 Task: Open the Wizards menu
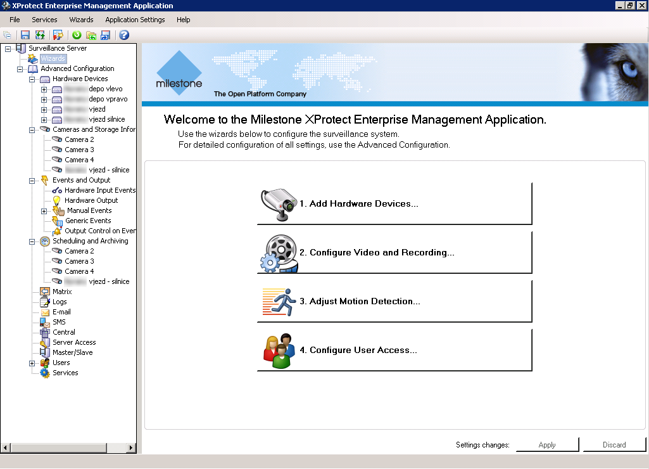pyautogui.click(x=81, y=20)
